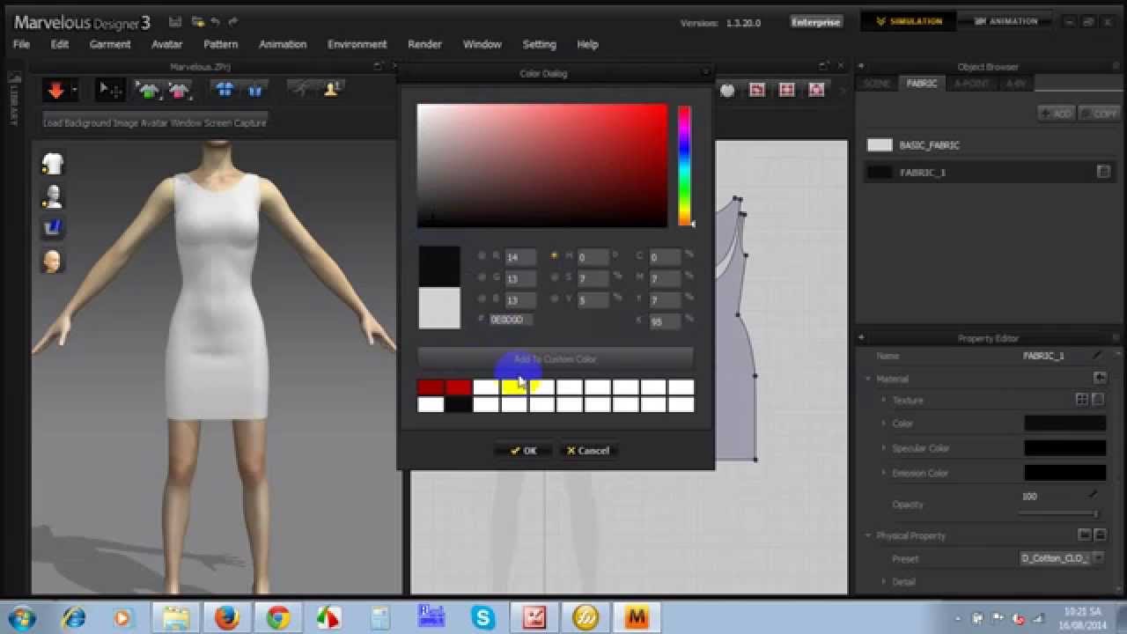
Task: Collapse the Physical Property section
Action: (868, 535)
